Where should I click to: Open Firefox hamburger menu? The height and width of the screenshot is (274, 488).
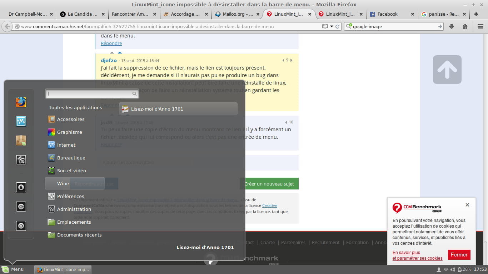(480, 26)
